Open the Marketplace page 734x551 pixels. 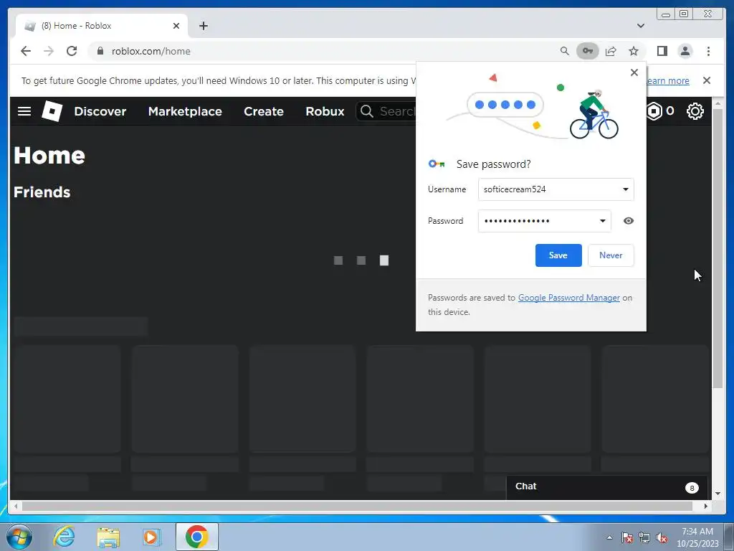click(185, 111)
